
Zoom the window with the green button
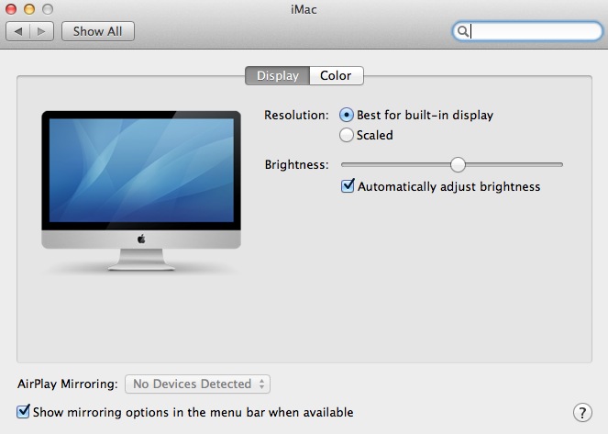click(x=48, y=8)
